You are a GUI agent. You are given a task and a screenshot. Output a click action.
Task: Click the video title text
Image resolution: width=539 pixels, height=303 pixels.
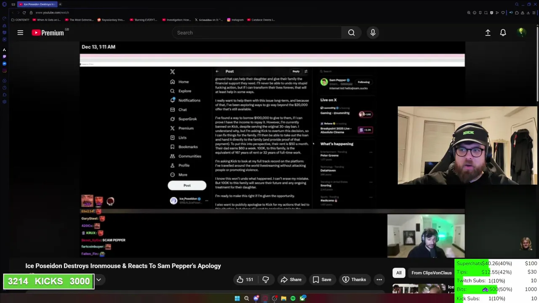tap(123, 266)
